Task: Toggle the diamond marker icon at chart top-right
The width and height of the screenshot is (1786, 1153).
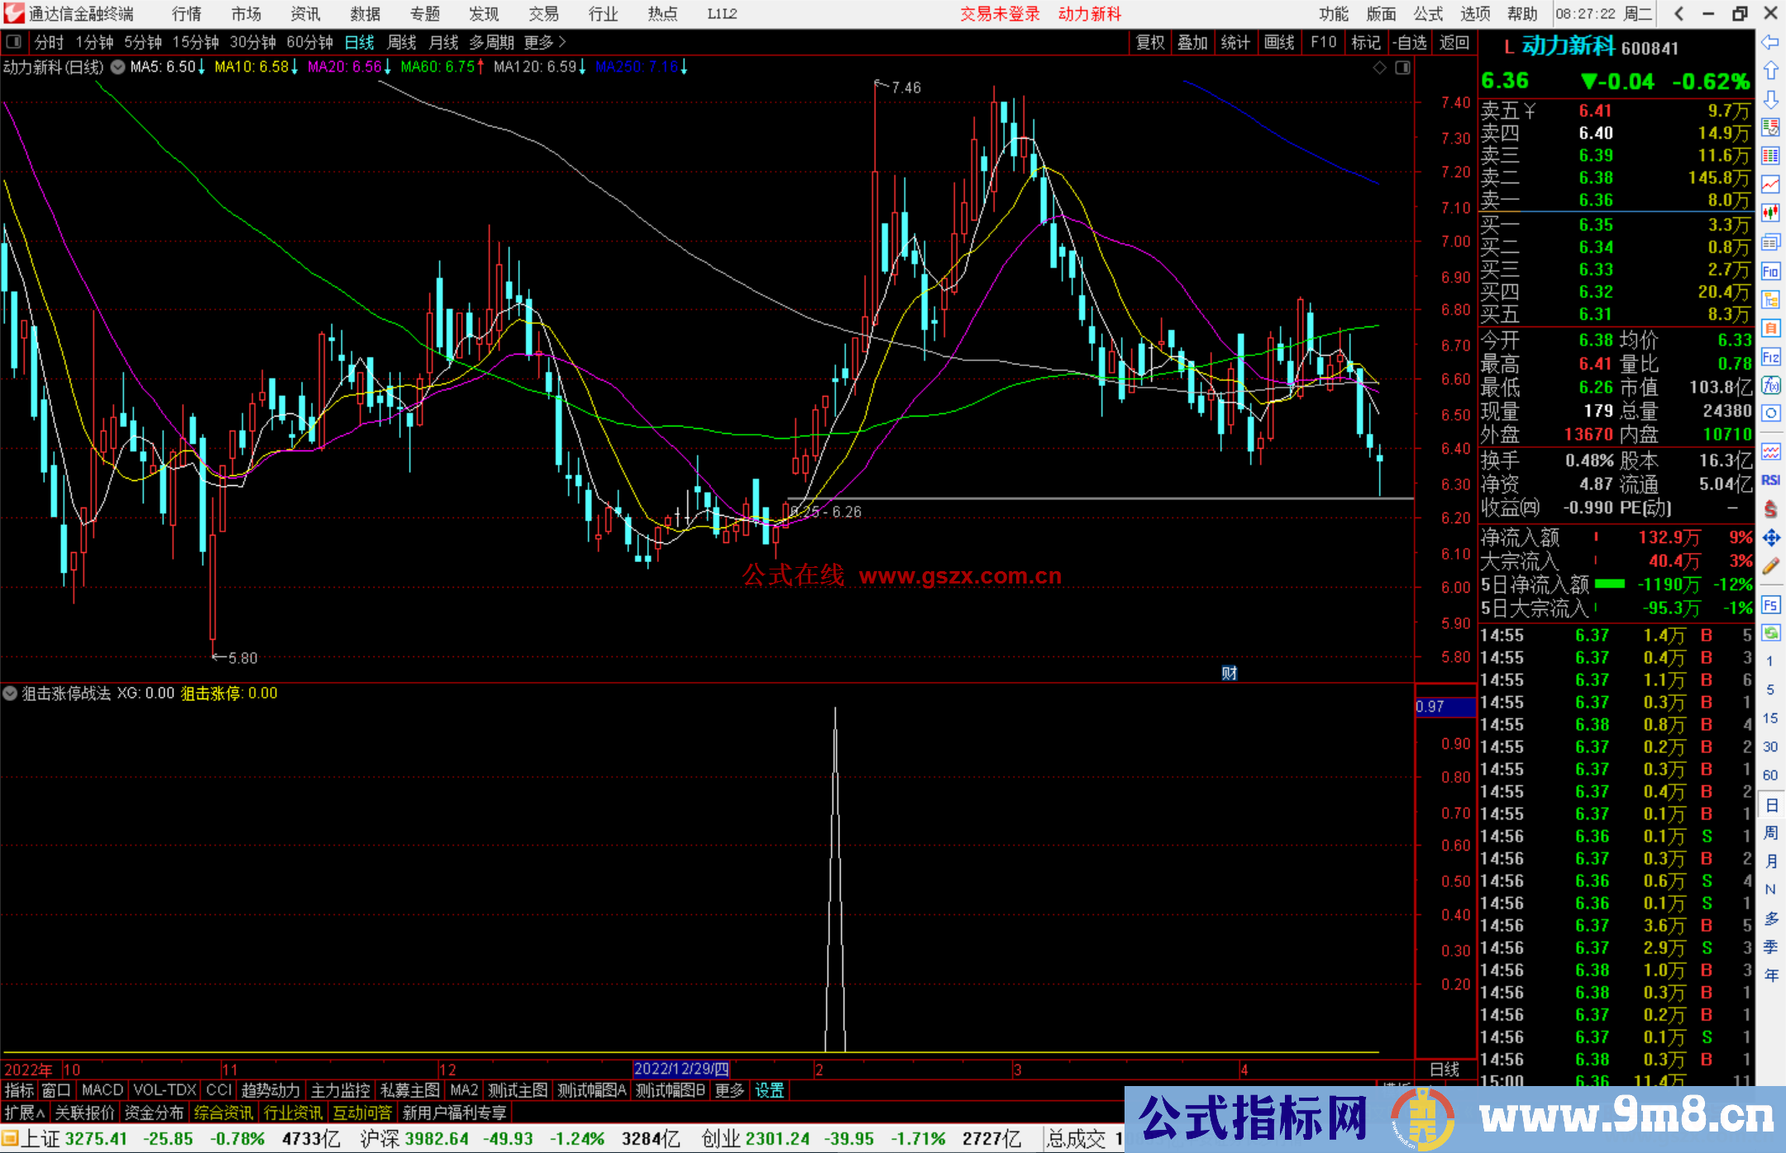Action: [1379, 68]
